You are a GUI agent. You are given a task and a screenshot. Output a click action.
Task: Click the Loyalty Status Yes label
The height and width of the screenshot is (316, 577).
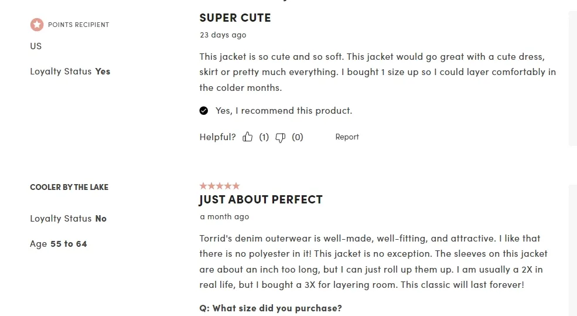tap(70, 72)
